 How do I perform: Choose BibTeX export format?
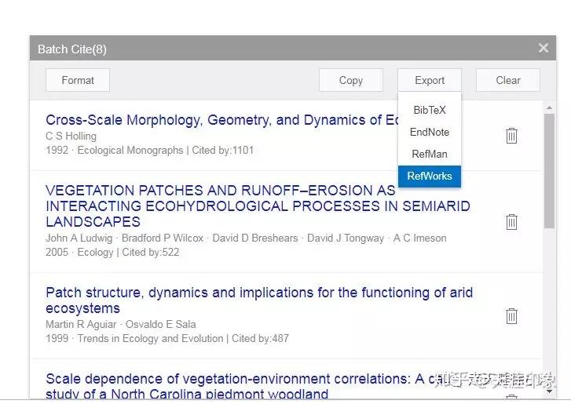pyautogui.click(x=430, y=110)
